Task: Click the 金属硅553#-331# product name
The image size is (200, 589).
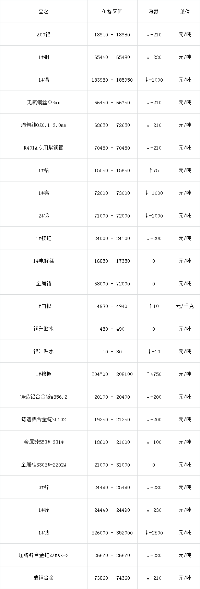Action: tap(44, 442)
